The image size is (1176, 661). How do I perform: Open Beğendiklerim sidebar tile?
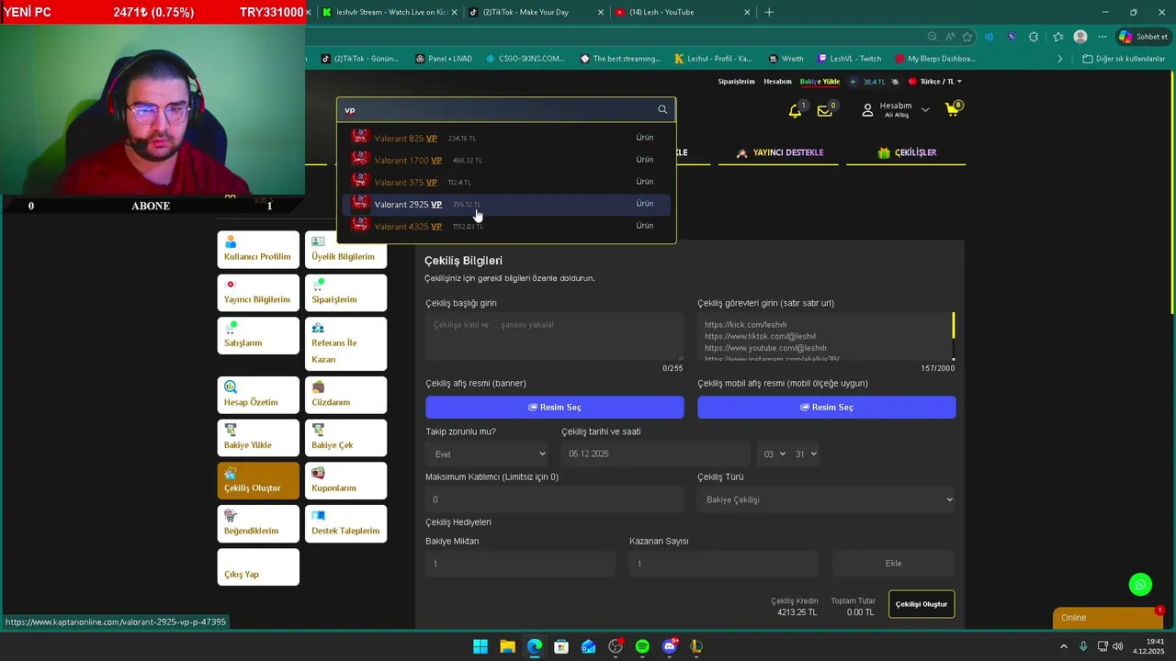pos(258,524)
